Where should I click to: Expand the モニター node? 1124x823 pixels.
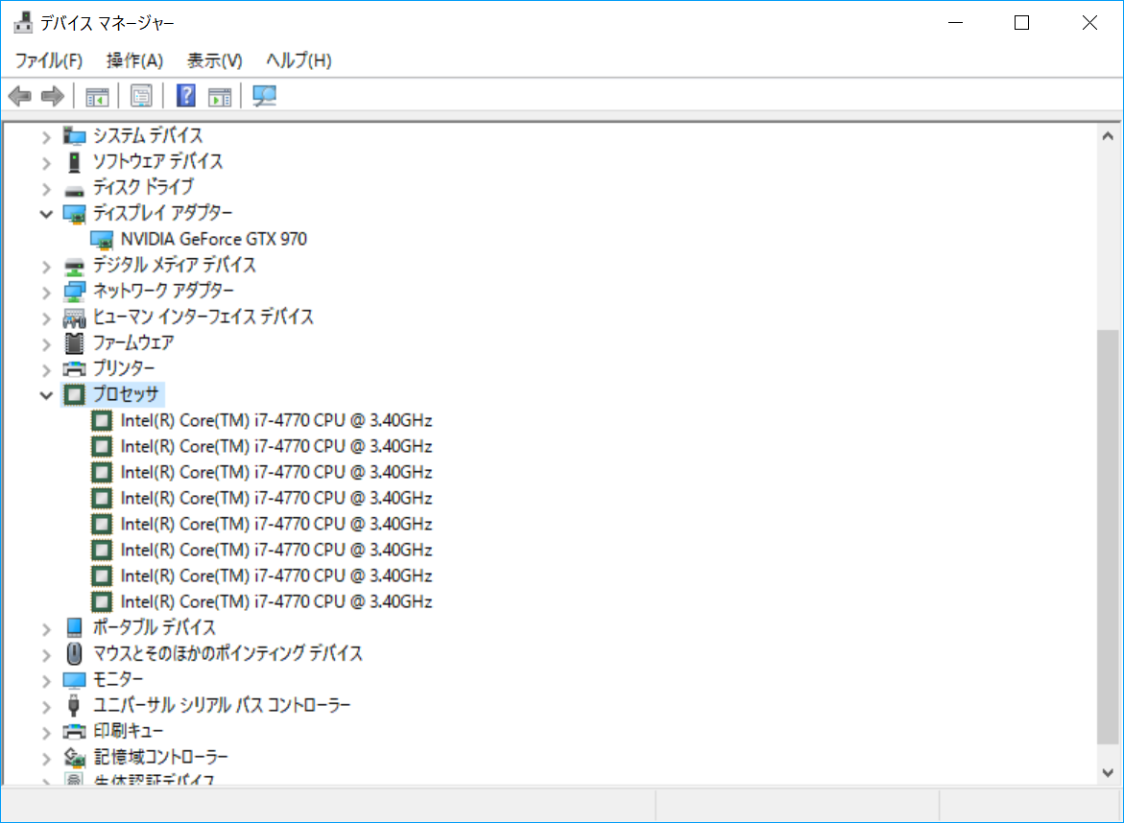47,681
